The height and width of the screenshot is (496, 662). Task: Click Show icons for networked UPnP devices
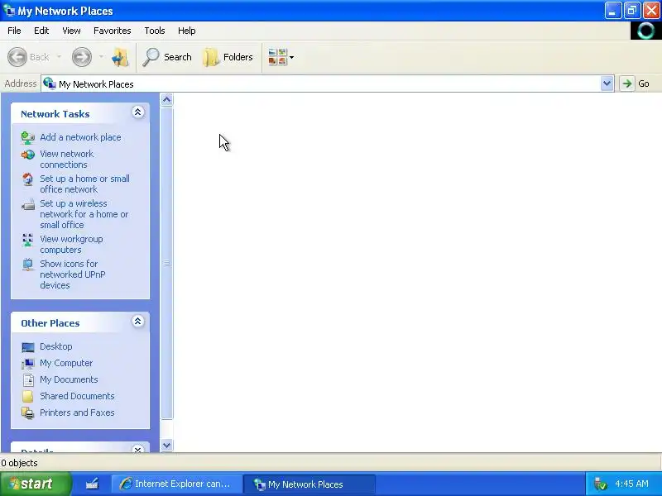coord(73,274)
